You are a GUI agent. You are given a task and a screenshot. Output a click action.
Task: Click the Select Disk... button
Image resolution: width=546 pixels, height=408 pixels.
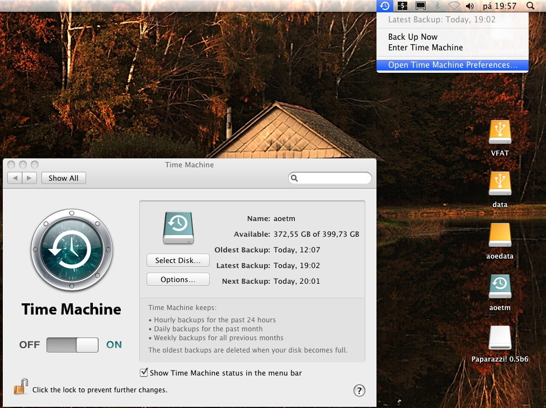tap(178, 260)
